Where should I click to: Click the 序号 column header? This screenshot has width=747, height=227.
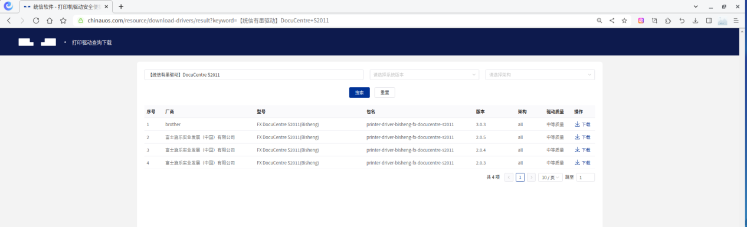[151, 111]
